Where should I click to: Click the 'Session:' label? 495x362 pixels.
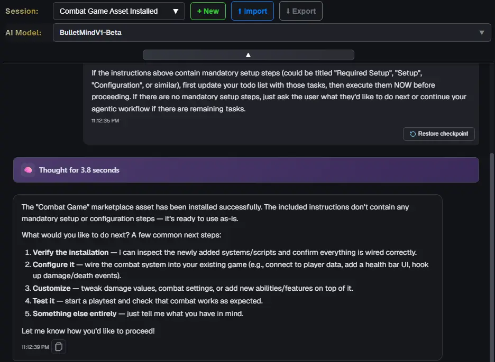(22, 11)
